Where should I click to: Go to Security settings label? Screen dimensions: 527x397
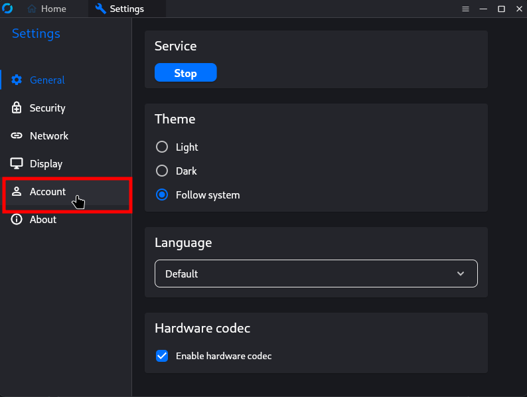click(47, 108)
